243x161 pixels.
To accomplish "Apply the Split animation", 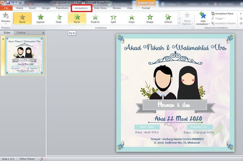I will tap(113, 19).
